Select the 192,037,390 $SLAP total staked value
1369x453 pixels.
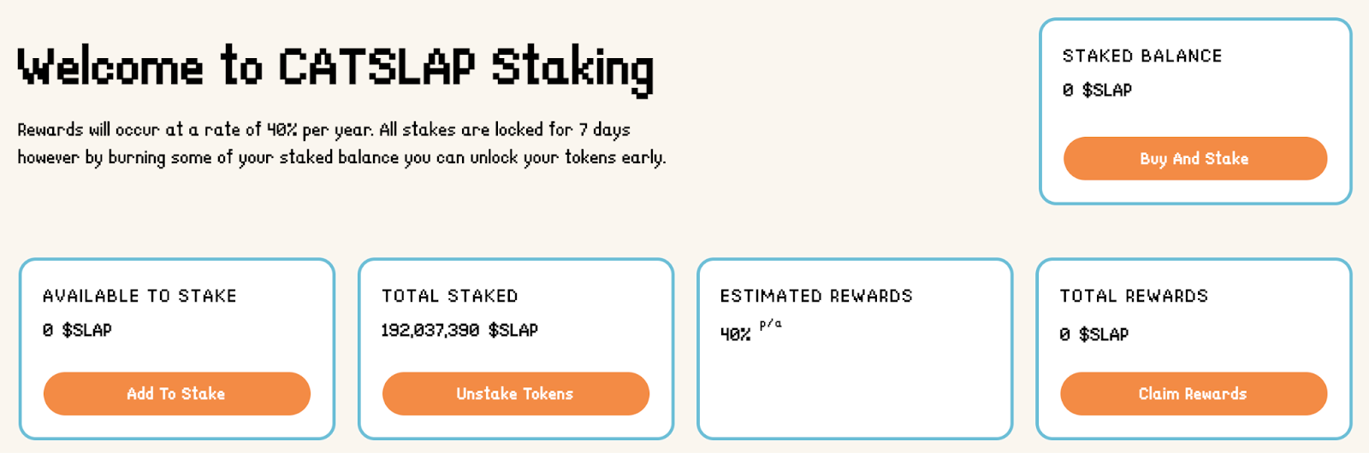[459, 330]
